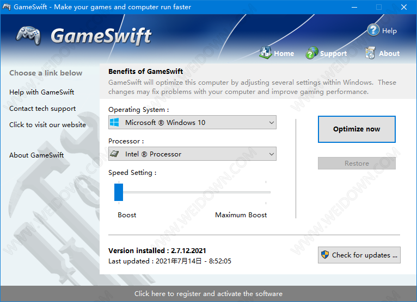Click the Help question mark icon
The width and height of the screenshot is (417, 302).
tap(373, 30)
